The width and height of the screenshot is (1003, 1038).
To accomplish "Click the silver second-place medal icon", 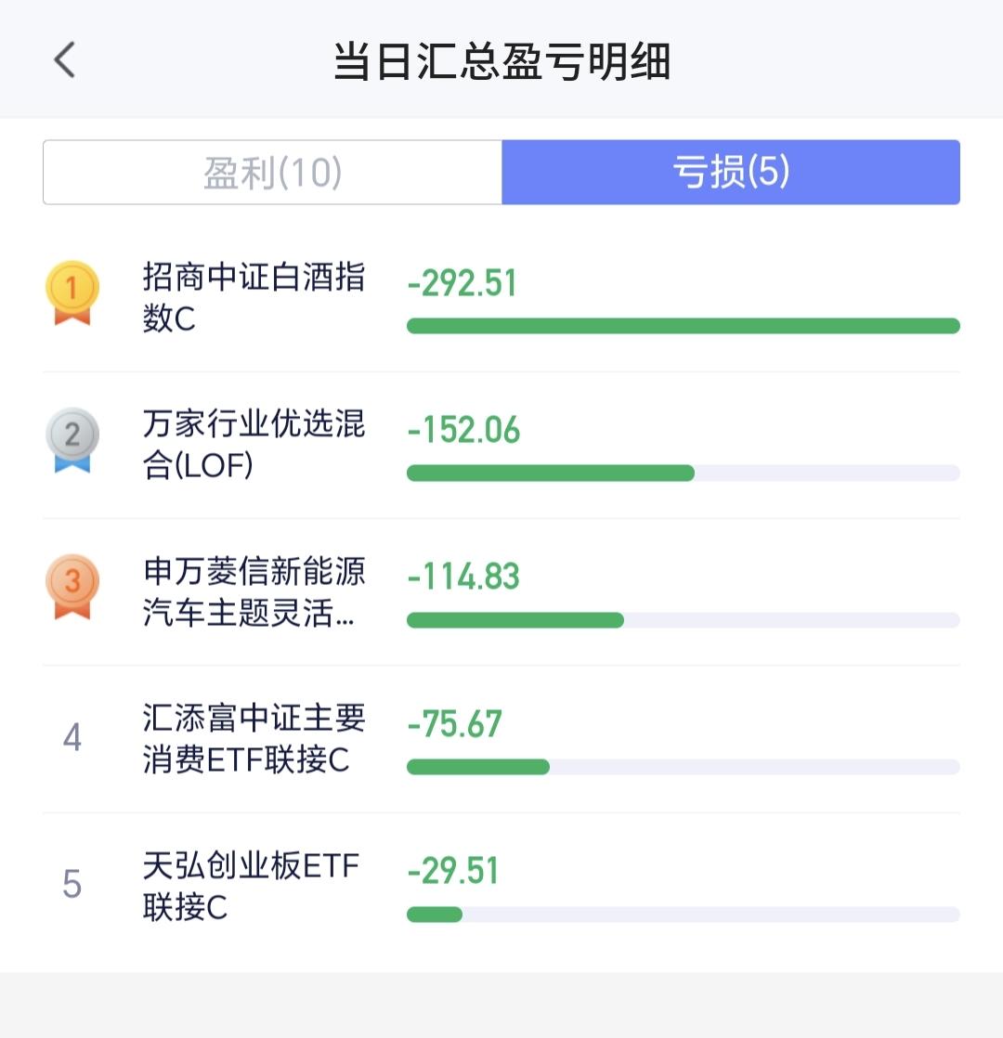I will [x=72, y=440].
